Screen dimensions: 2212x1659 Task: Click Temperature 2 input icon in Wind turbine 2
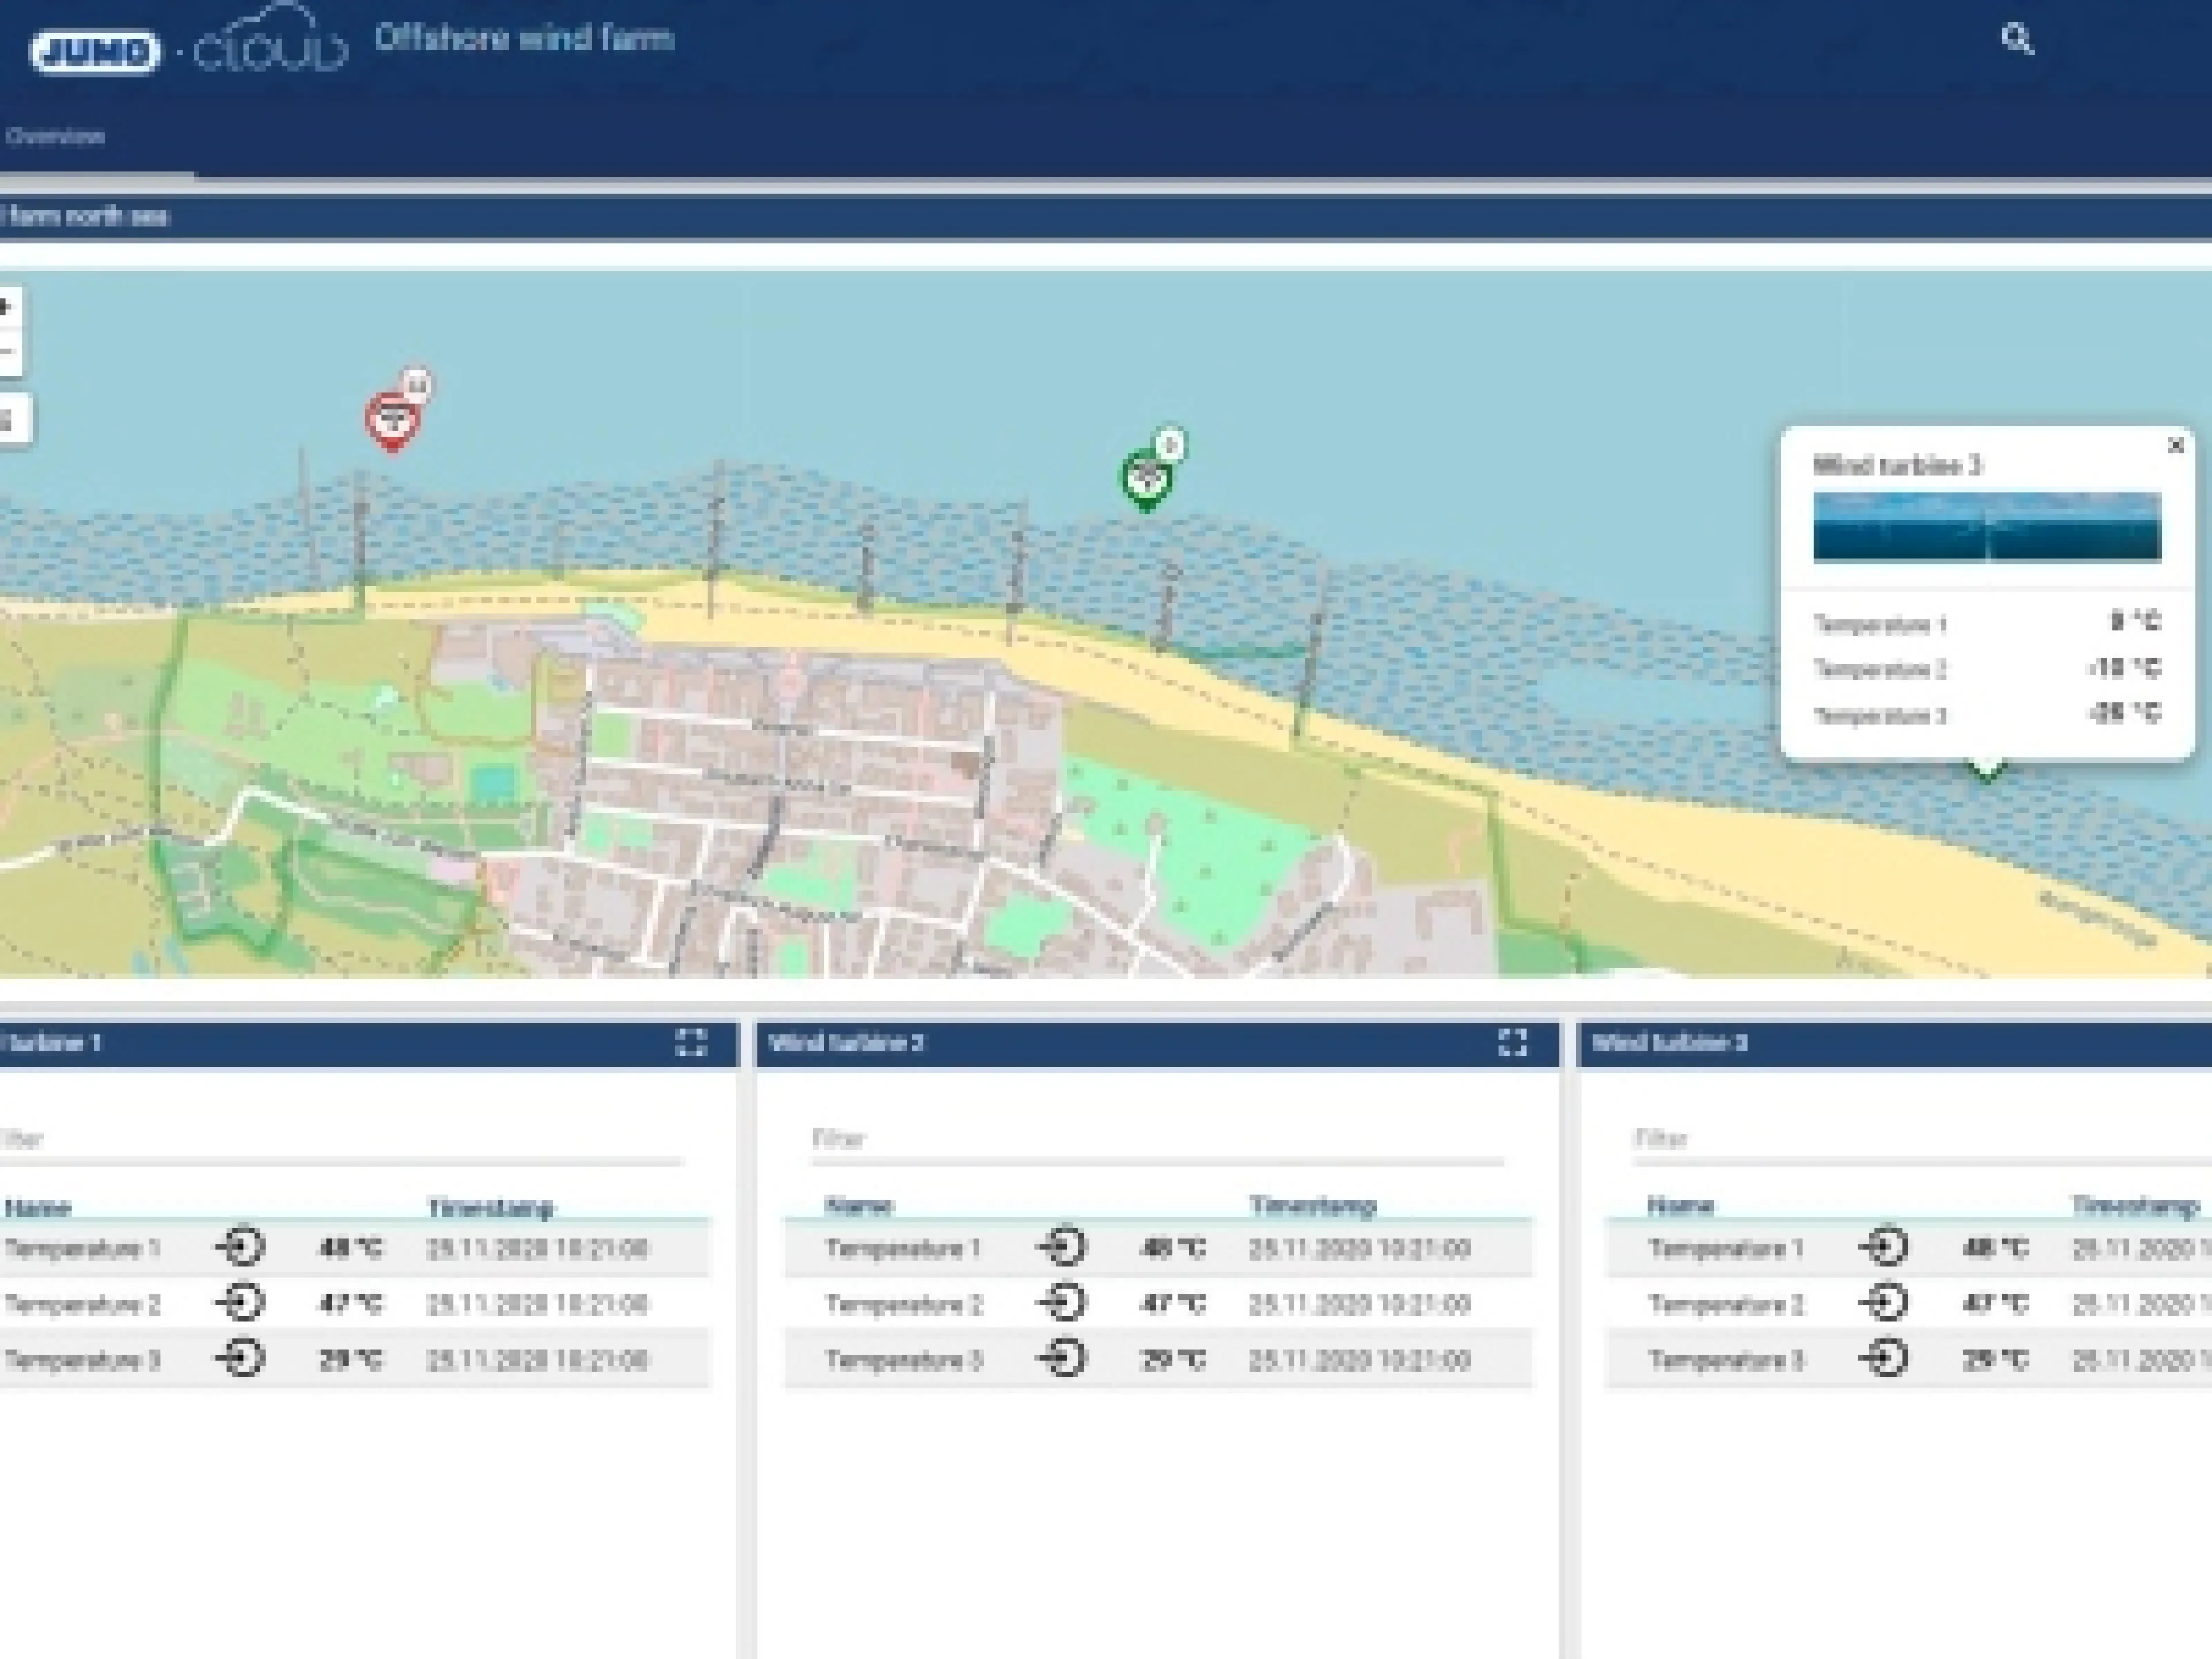[x=1062, y=1303]
